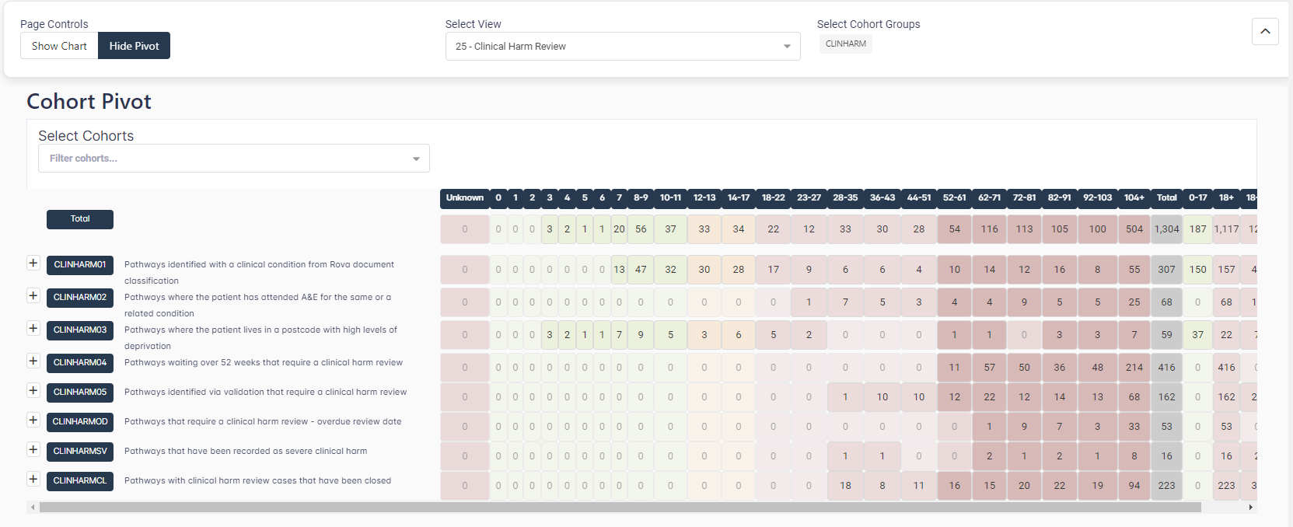Toggle Show Chart button
The height and width of the screenshot is (527, 1293).
coord(59,46)
